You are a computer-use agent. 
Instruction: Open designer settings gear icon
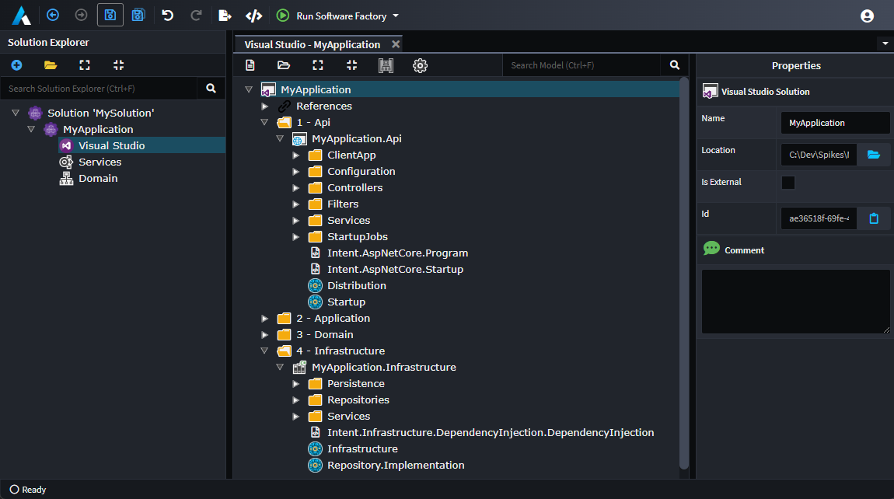pyautogui.click(x=421, y=65)
